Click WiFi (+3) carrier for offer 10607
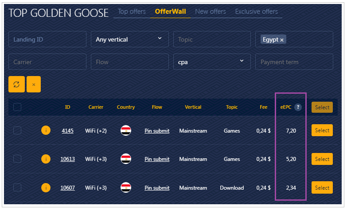 coord(96,188)
